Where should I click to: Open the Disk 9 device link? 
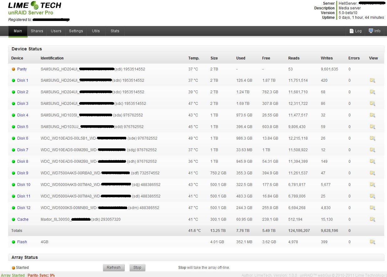point(23,173)
